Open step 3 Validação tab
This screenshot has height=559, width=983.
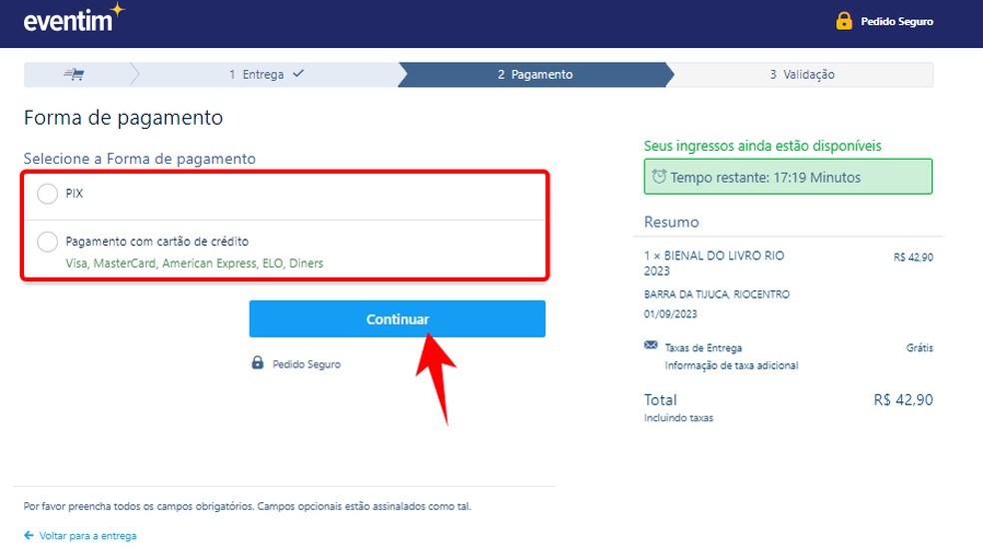click(x=802, y=75)
